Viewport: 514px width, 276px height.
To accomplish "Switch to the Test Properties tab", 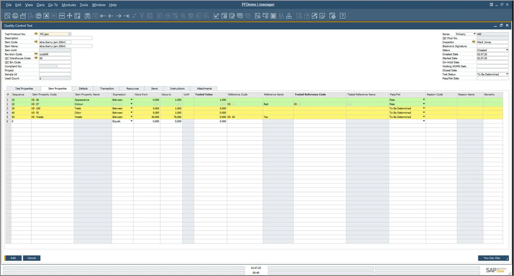I will point(24,88).
